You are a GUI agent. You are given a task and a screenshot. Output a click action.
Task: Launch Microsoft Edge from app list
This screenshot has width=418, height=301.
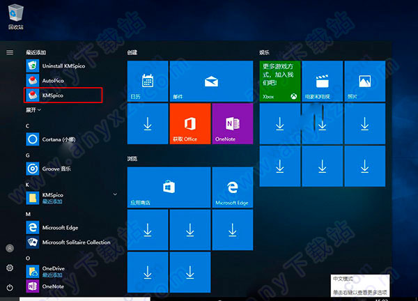pyautogui.click(x=63, y=227)
